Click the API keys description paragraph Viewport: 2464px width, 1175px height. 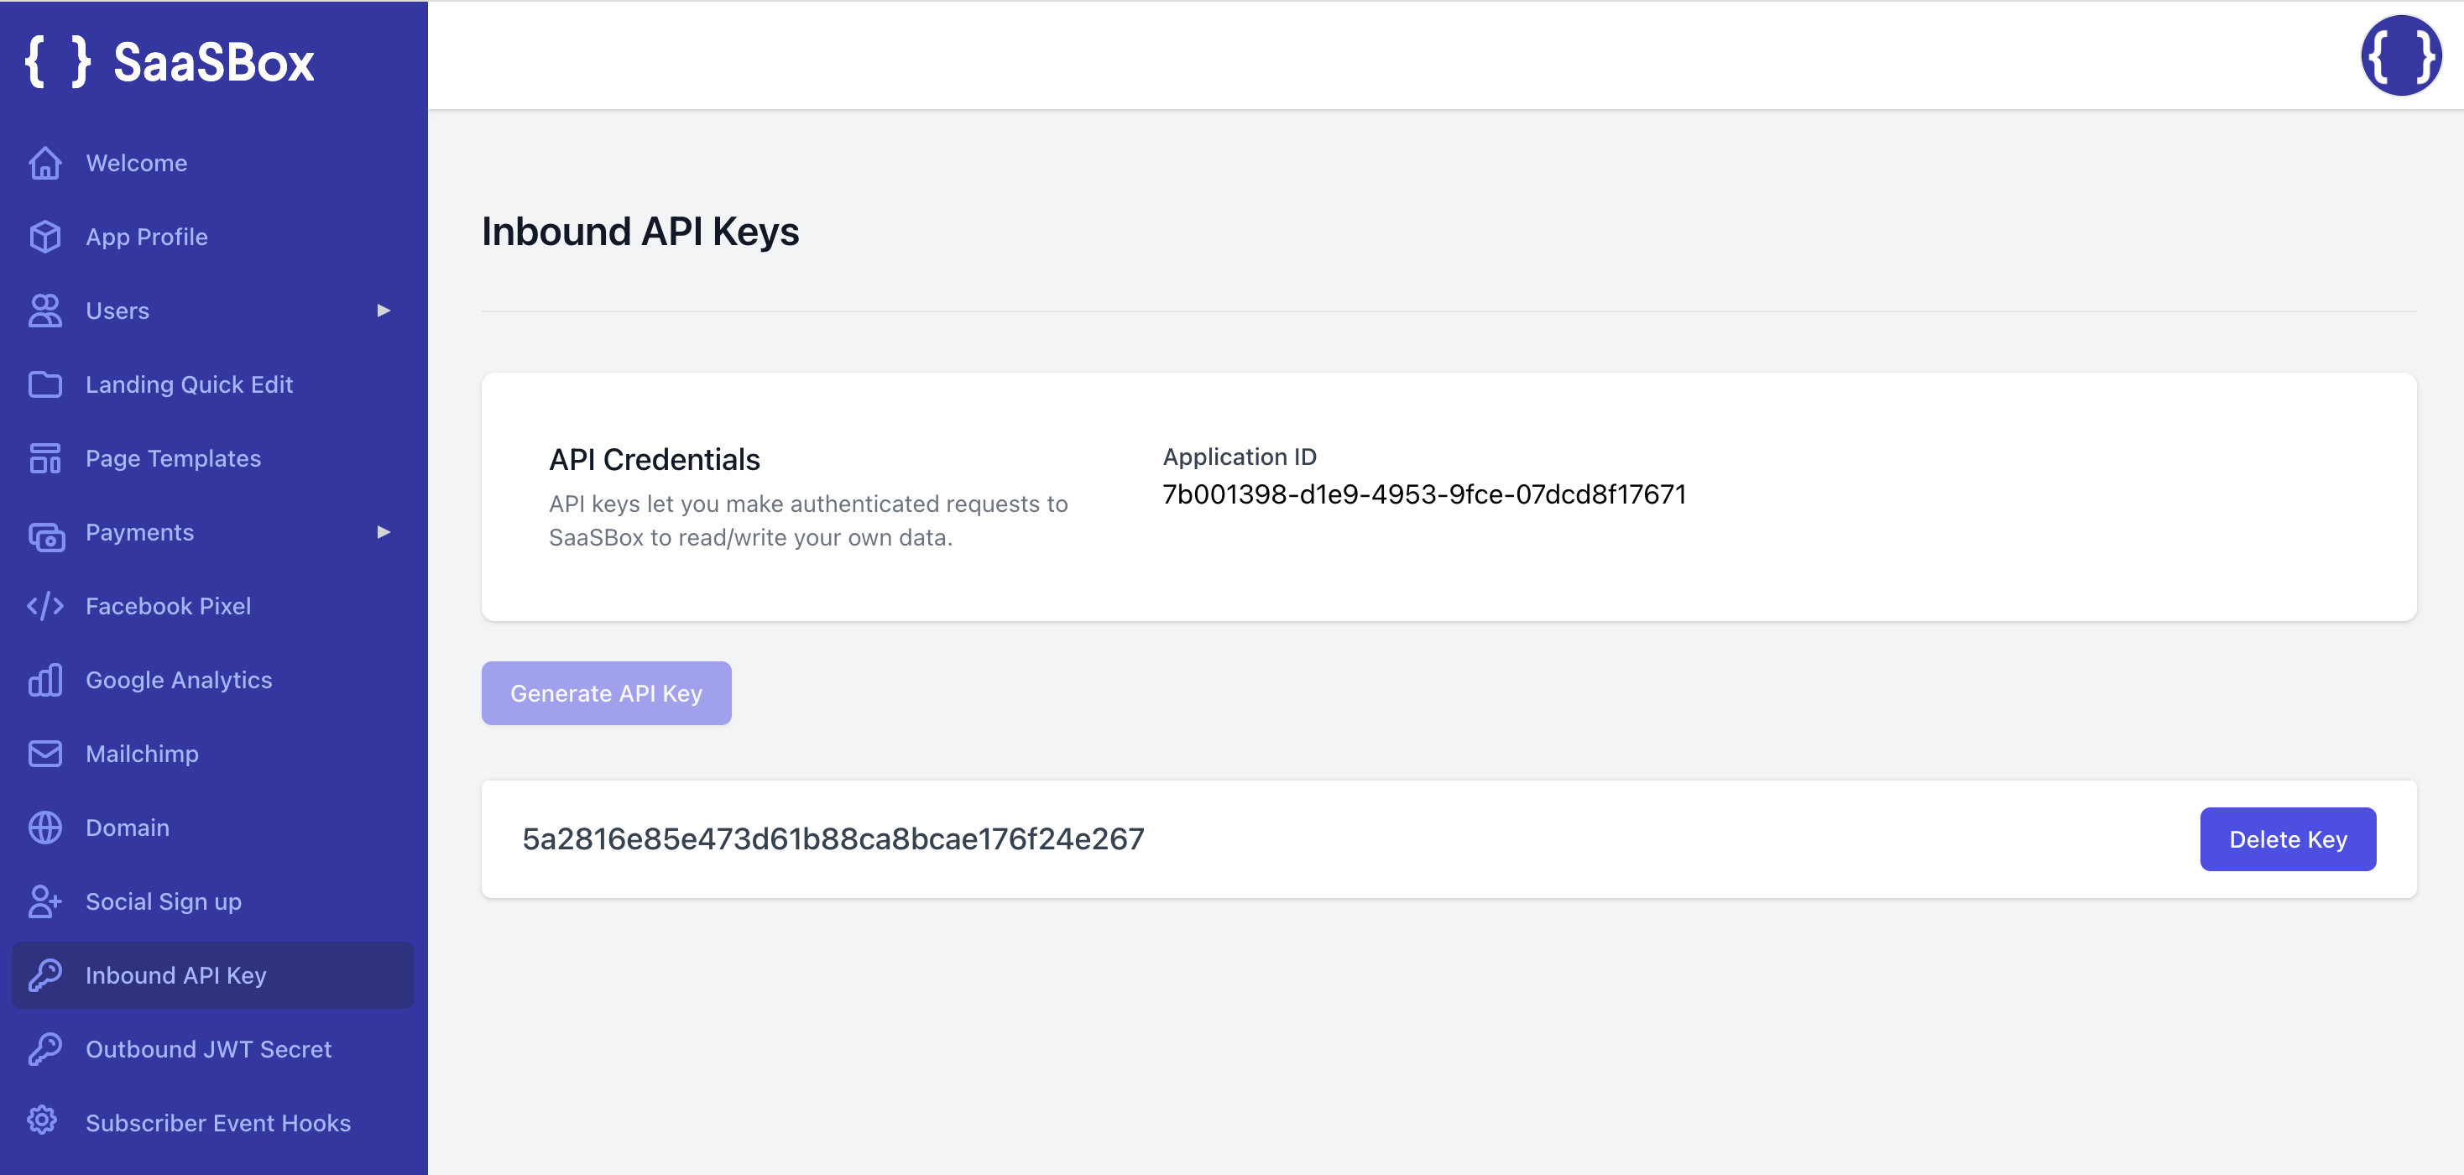point(807,520)
